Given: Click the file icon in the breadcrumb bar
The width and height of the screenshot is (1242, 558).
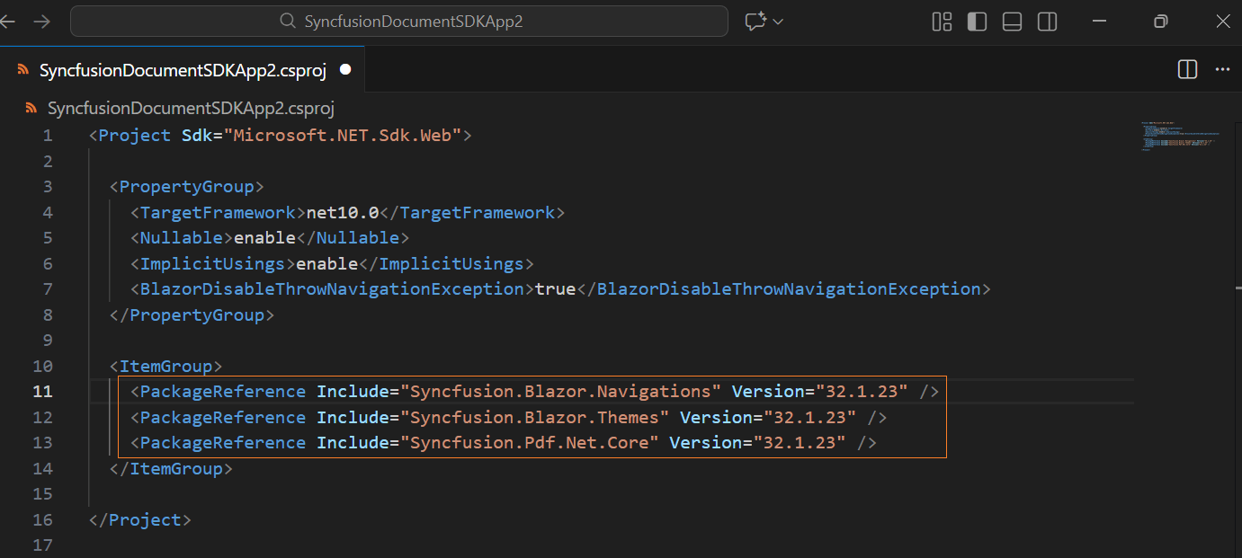Looking at the screenshot, I should coord(31,107).
